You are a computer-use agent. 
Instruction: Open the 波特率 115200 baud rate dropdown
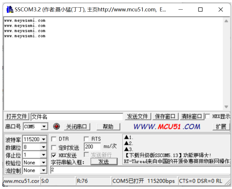coord(44,139)
